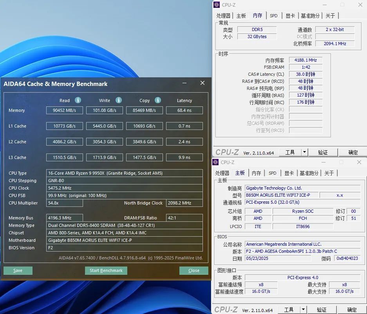Click the Memory Type field DDR5-8400 SDRAM

tap(125, 225)
